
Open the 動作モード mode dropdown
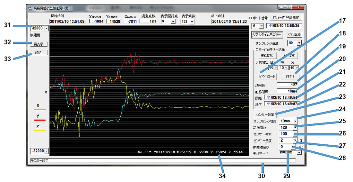point(299,152)
